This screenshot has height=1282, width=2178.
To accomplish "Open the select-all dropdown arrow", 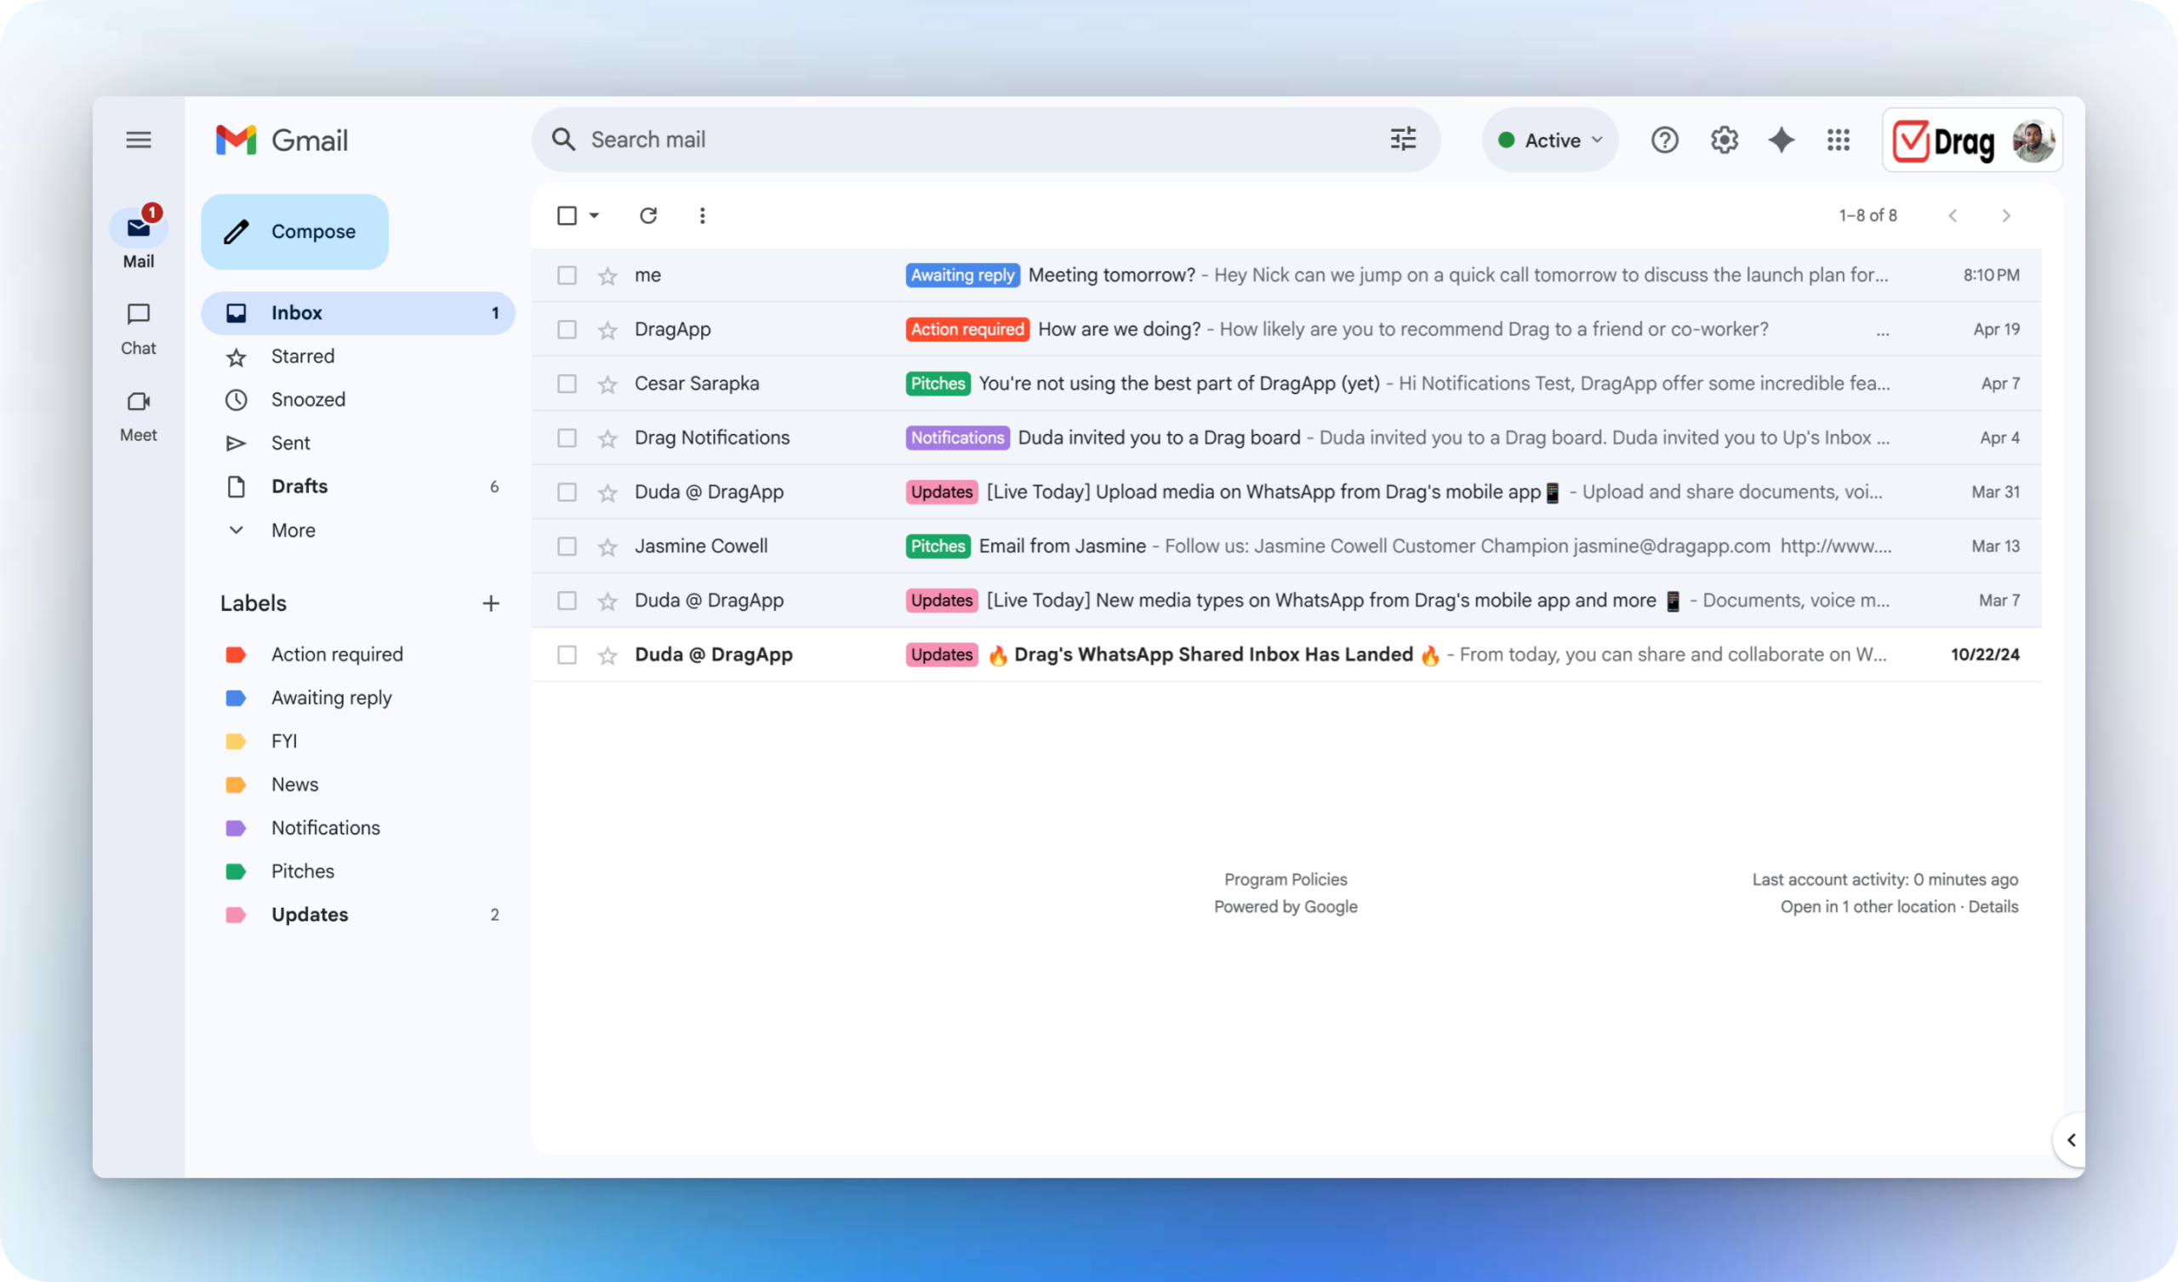I will pyautogui.click(x=595, y=215).
